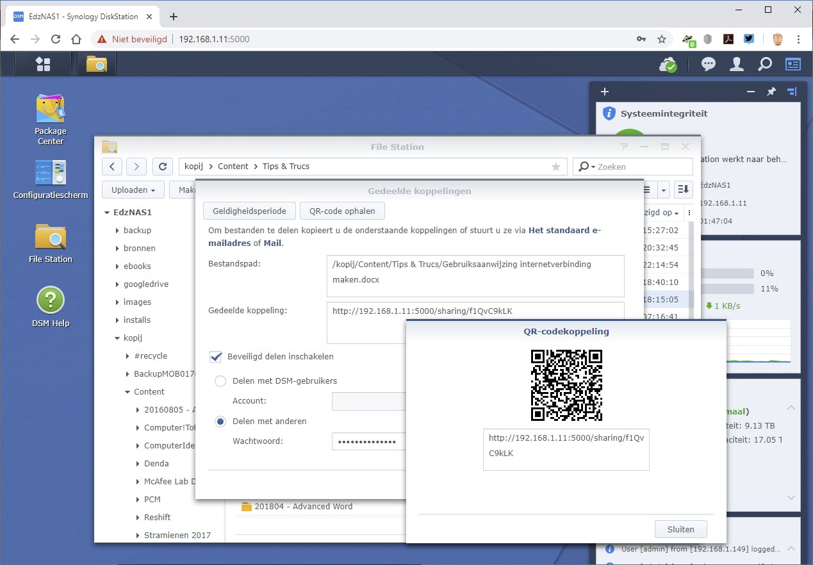This screenshot has width=813, height=565.
Task: Select Reshift folder in tree
Action: (158, 517)
